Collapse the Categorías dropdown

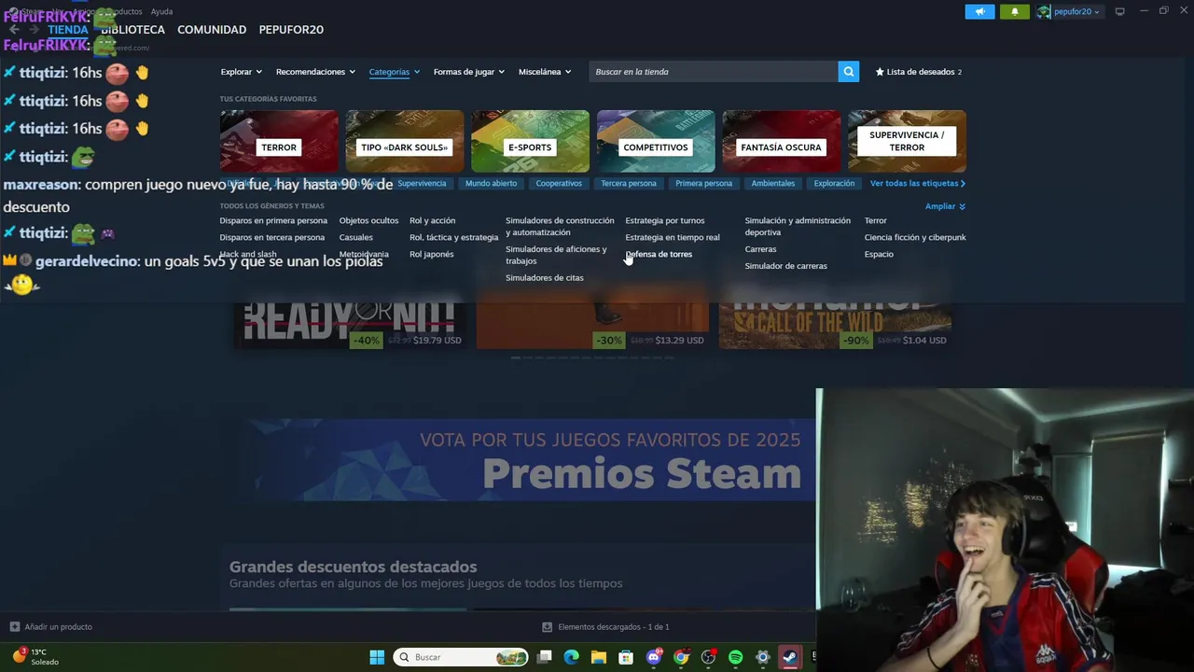pos(395,72)
